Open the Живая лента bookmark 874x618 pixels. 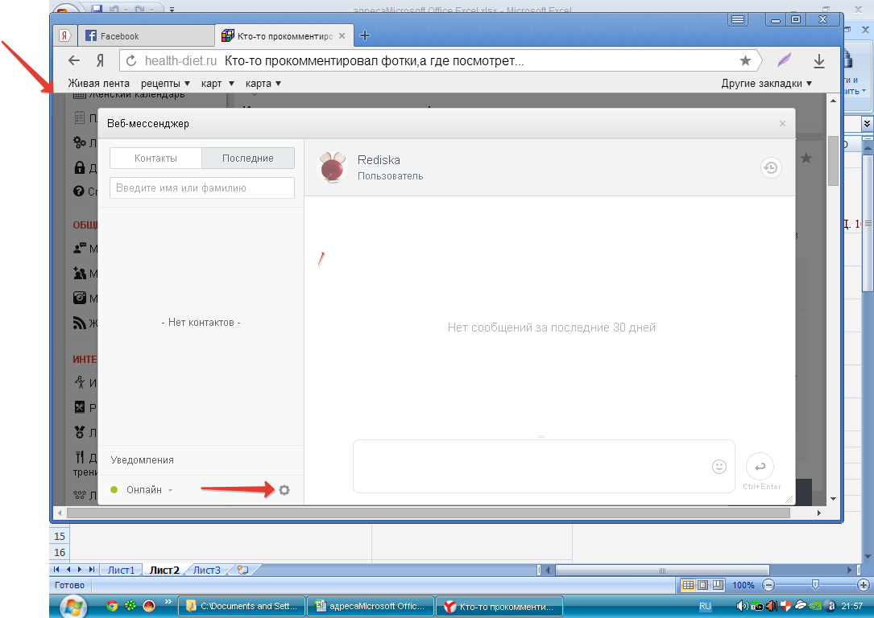point(98,84)
